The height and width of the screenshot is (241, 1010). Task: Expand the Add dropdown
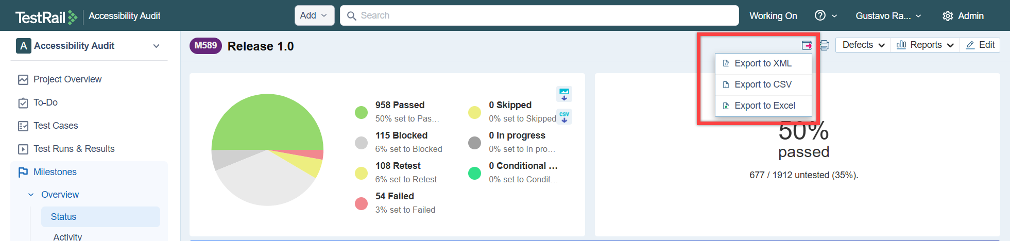pos(314,15)
